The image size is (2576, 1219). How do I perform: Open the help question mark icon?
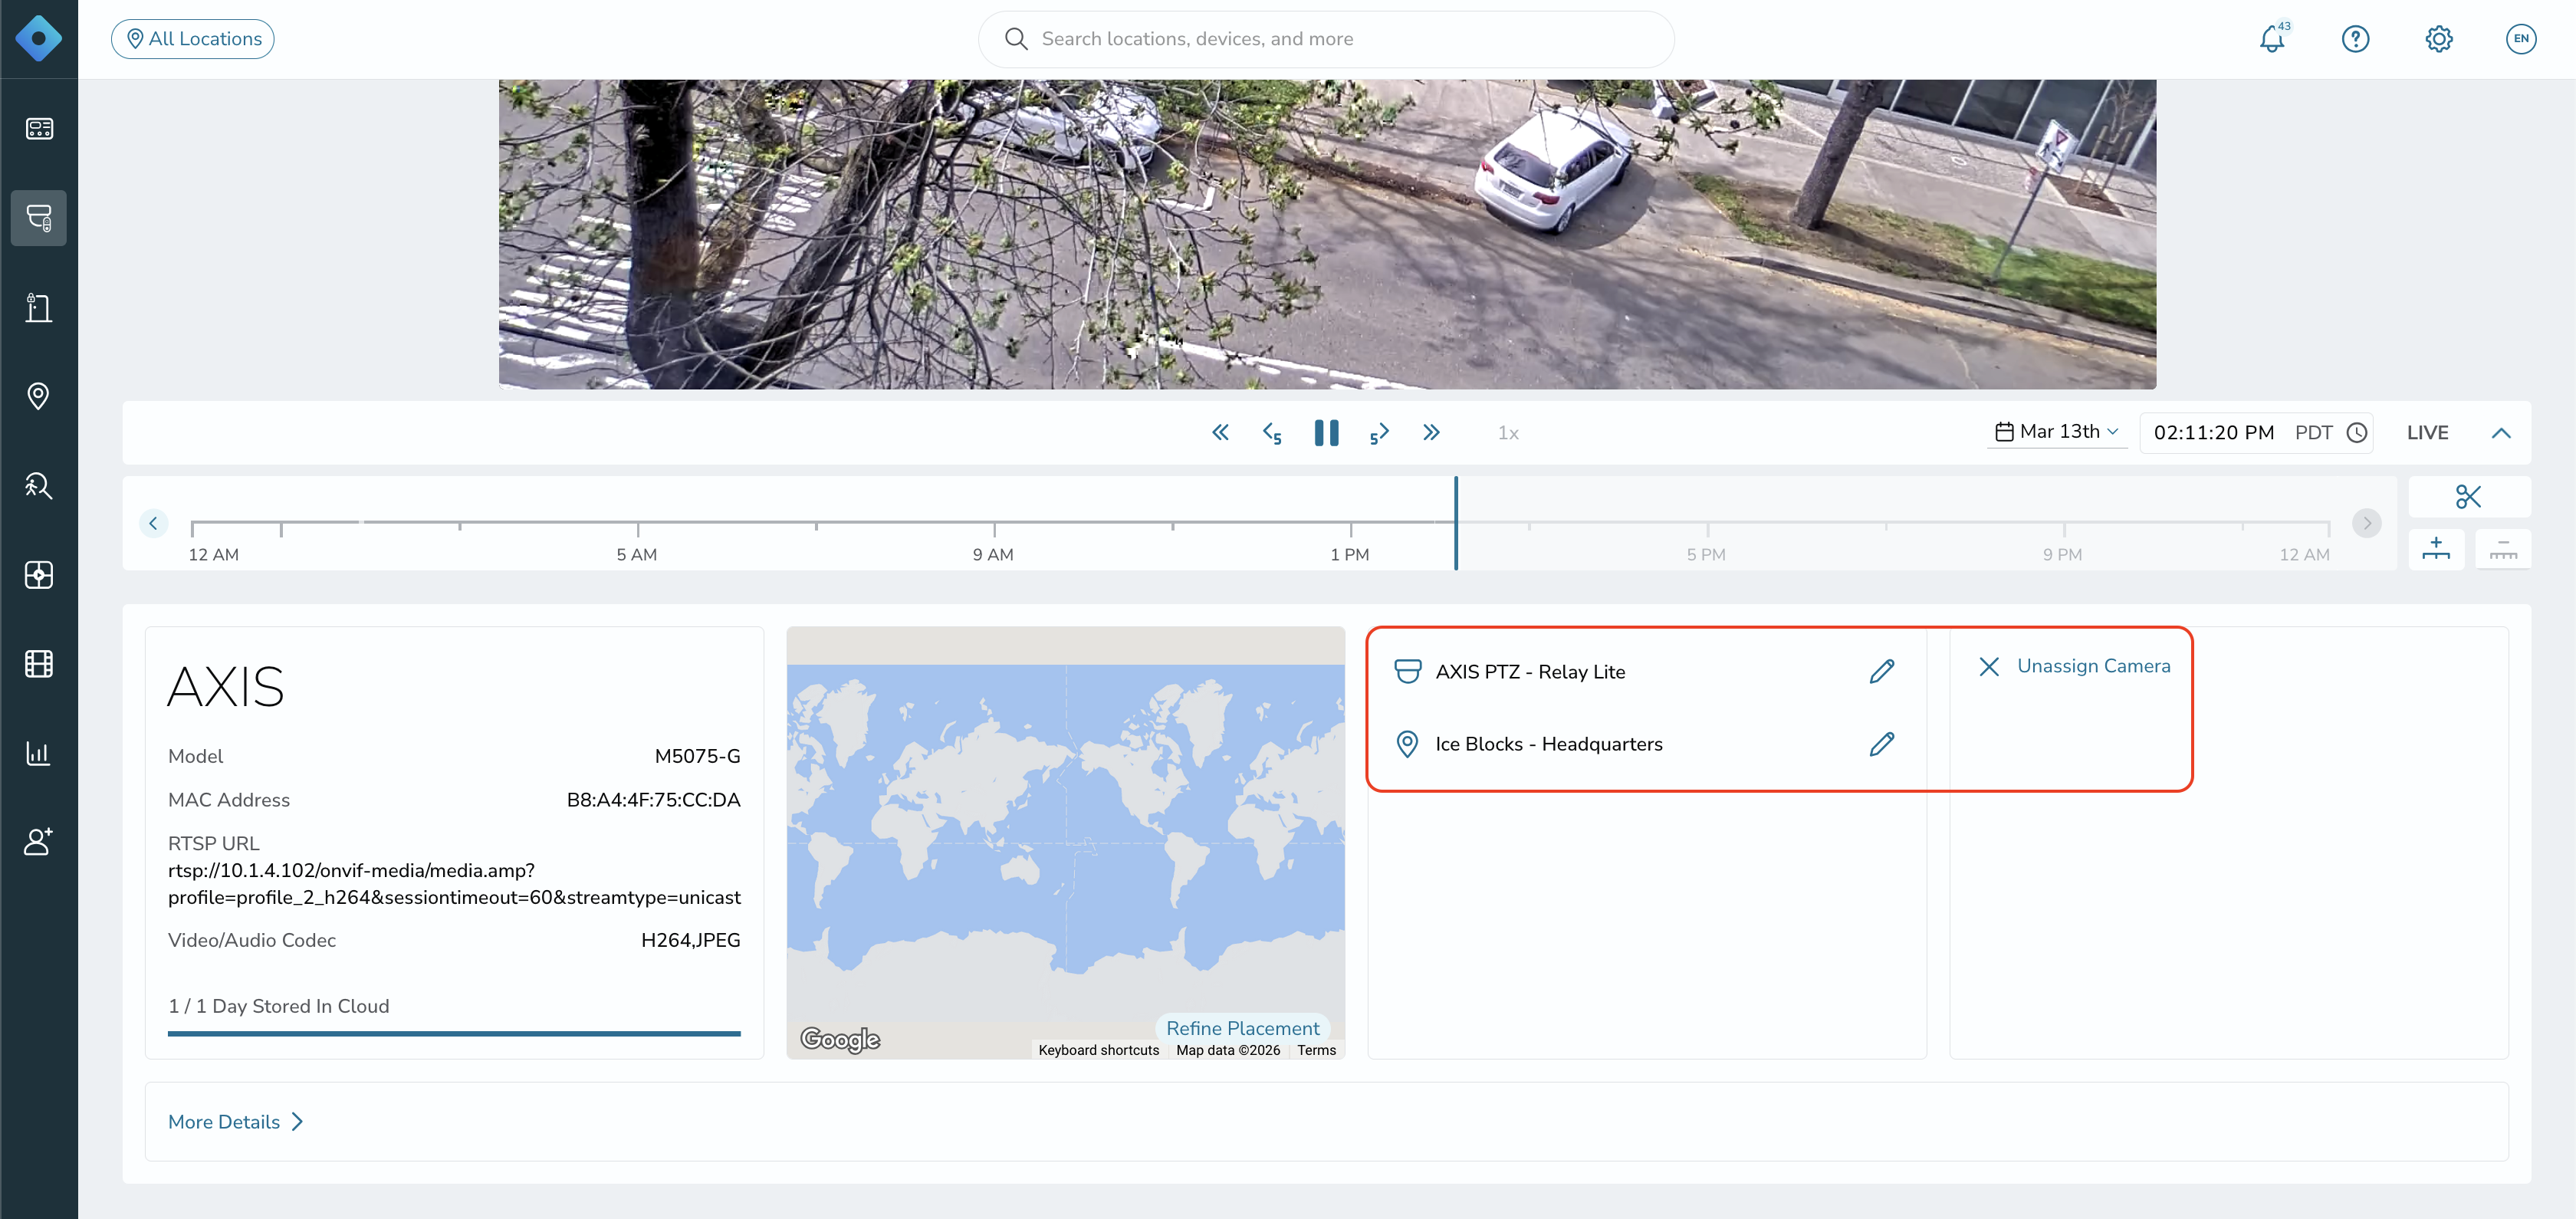pos(2356,39)
